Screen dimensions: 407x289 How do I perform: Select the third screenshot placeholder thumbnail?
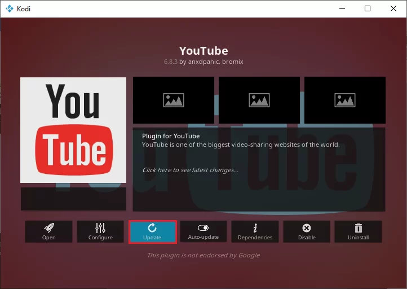(345, 100)
